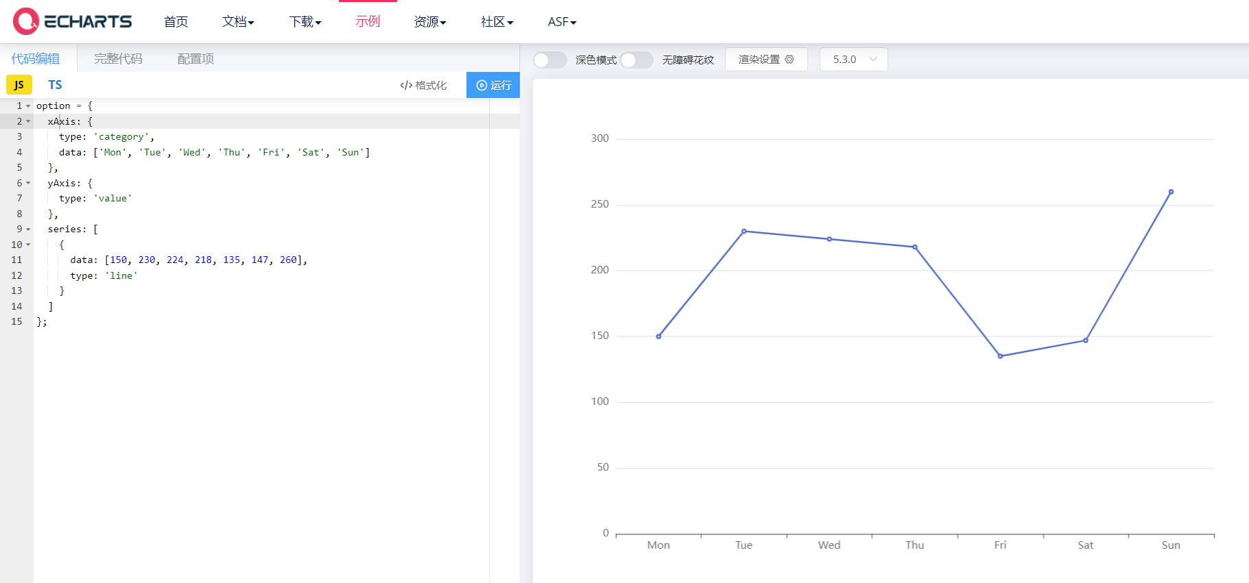Collapse the xAxis fold arrow at line 2
The width and height of the screenshot is (1249, 583).
(x=28, y=121)
